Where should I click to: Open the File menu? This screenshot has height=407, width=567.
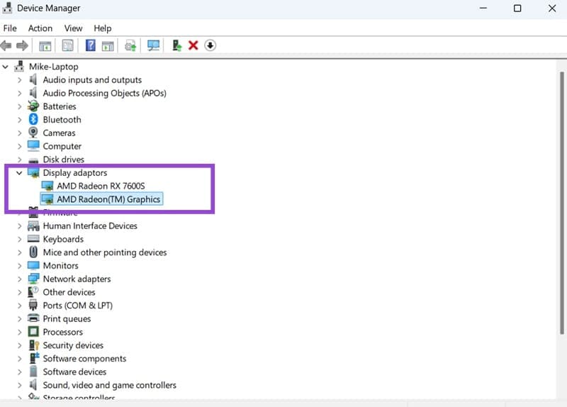[10, 28]
